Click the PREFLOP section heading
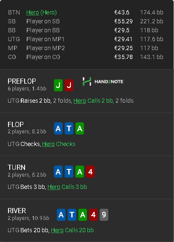174x242 pixels. 22,81
